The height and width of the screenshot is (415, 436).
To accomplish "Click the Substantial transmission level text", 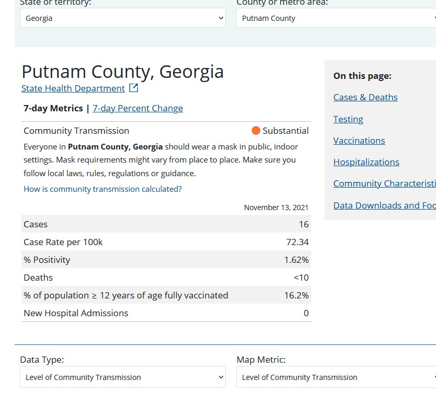I will click(285, 131).
